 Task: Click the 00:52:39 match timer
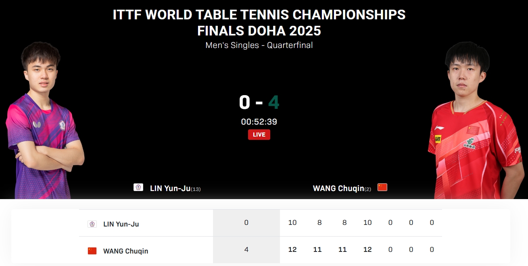tap(259, 122)
